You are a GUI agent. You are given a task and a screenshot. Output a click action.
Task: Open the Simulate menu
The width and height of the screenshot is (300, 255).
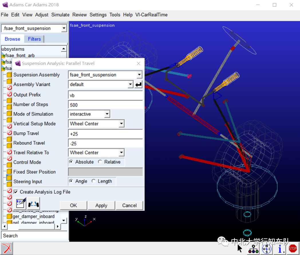tap(60, 15)
